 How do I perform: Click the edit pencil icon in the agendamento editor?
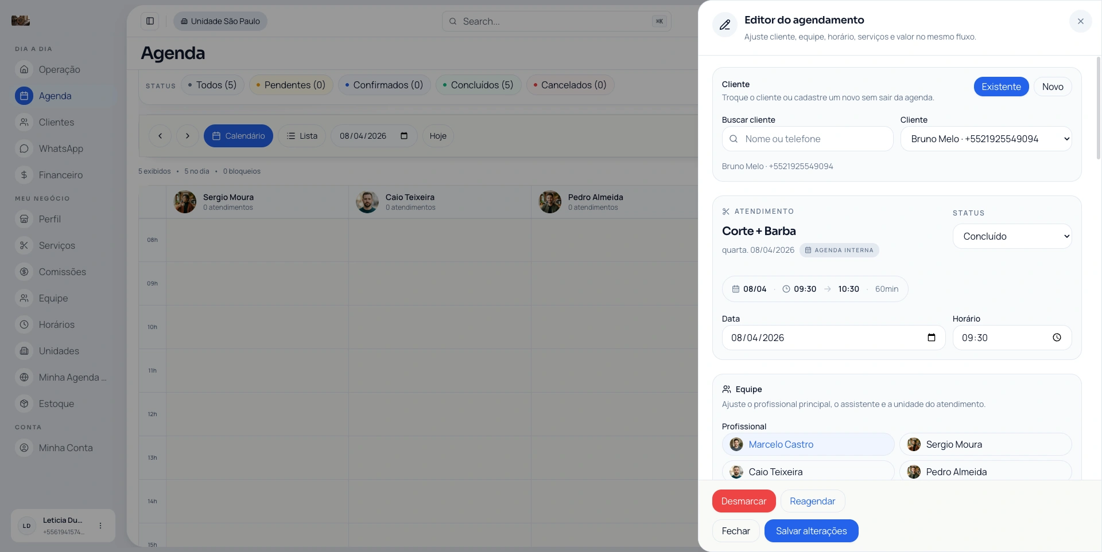click(x=724, y=25)
